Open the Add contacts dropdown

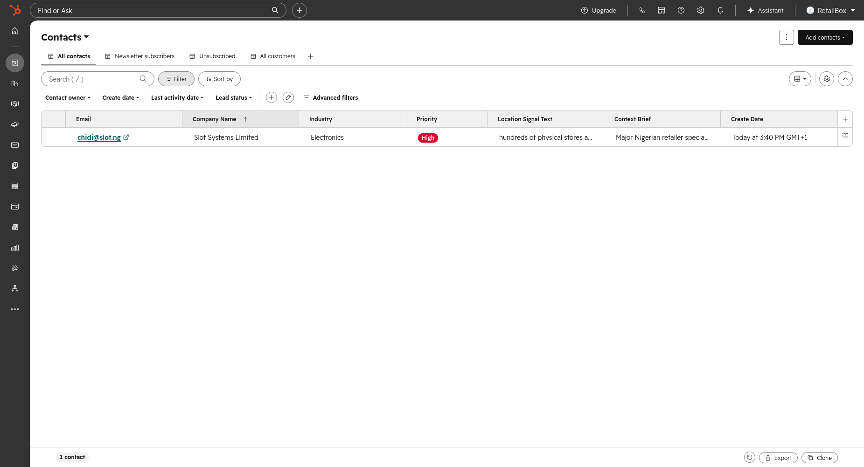pyautogui.click(x=825, y=37)
